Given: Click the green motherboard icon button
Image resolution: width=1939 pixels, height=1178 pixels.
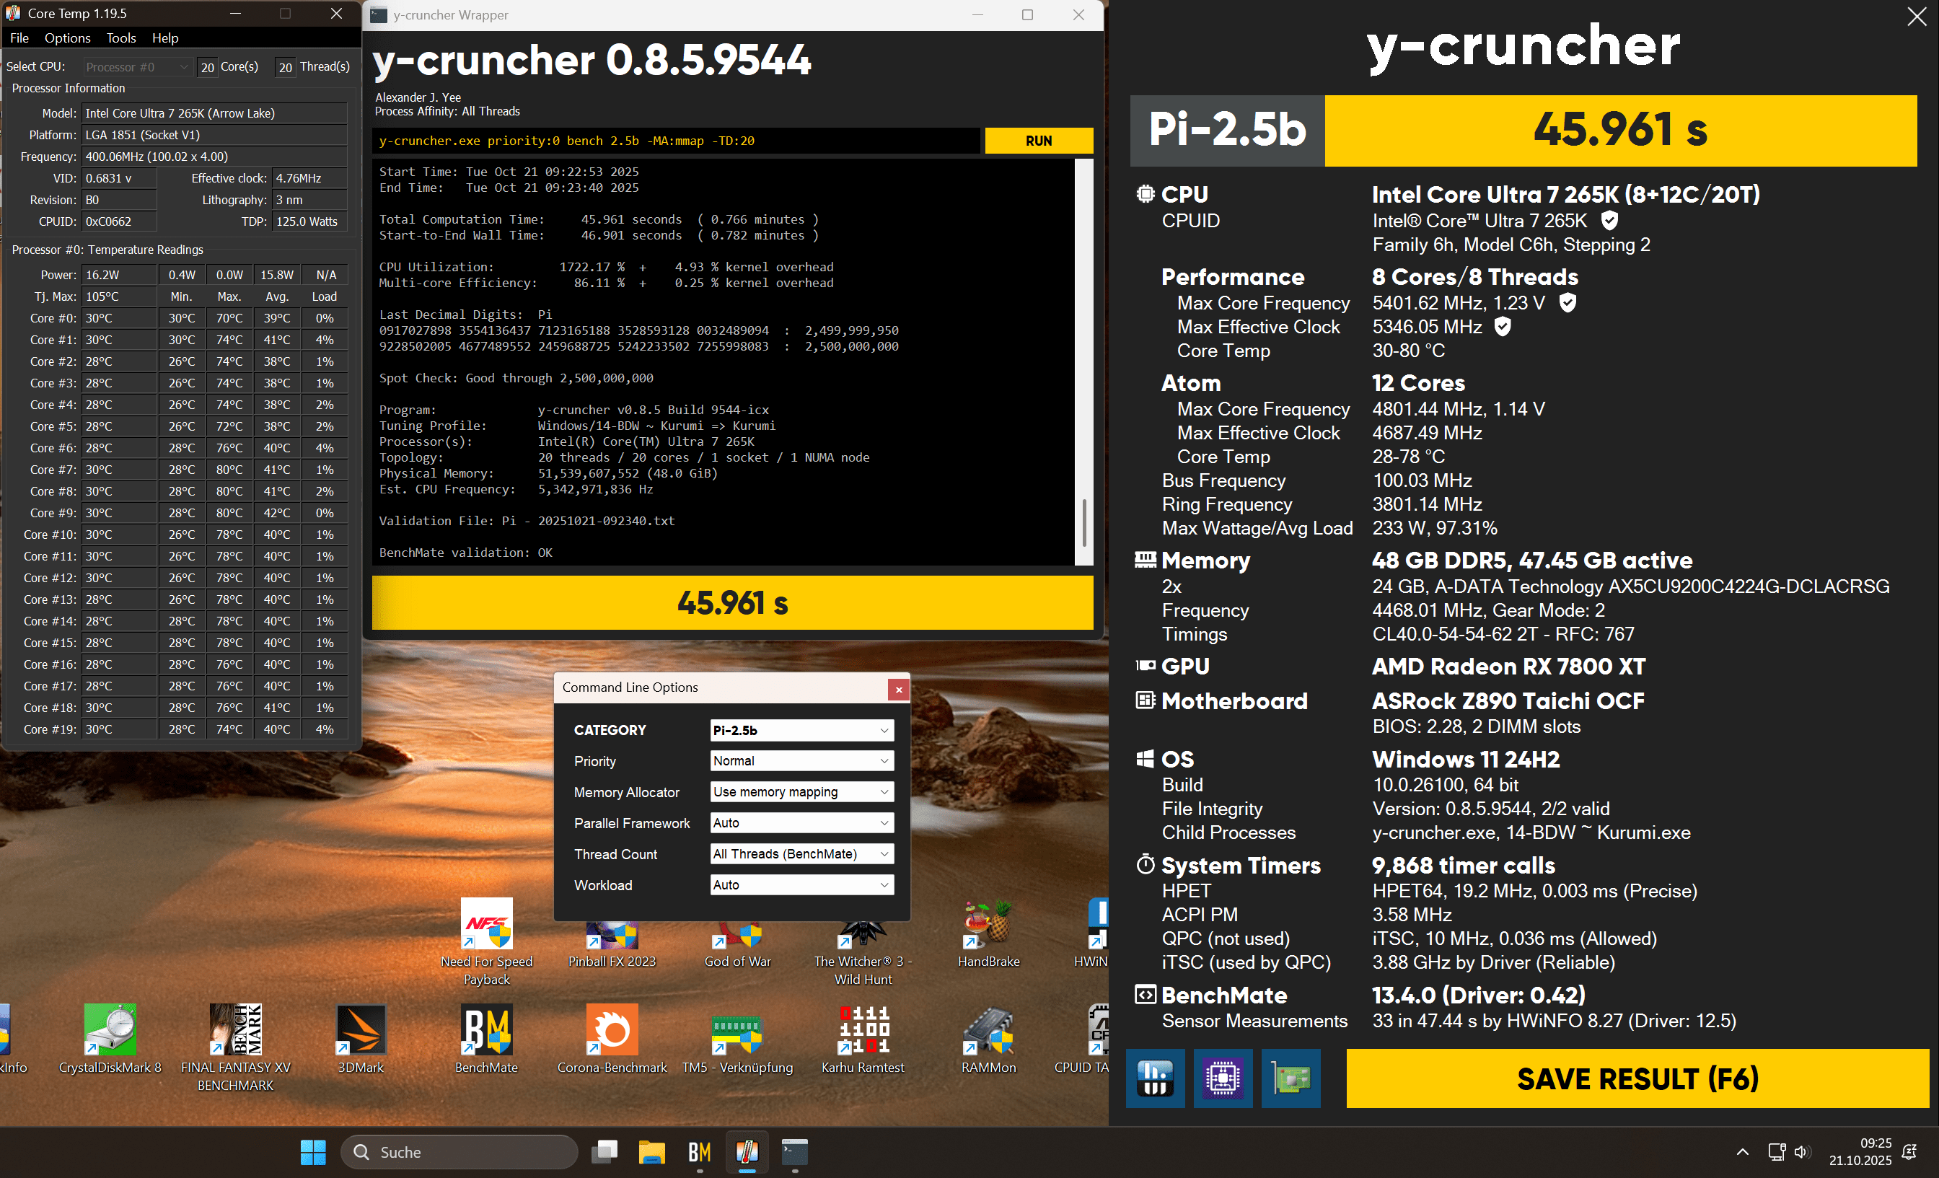Looking at the screenshot, I should (1291, 1077).
